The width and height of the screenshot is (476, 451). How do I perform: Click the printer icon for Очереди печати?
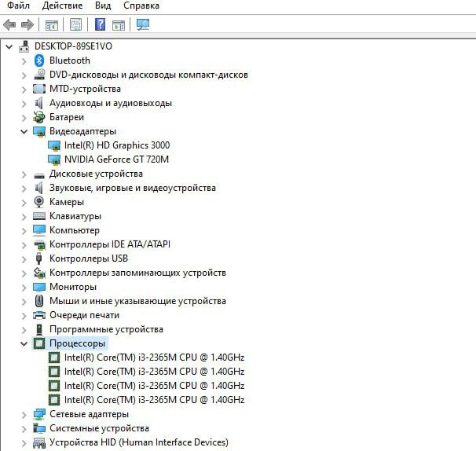(39, 315)
